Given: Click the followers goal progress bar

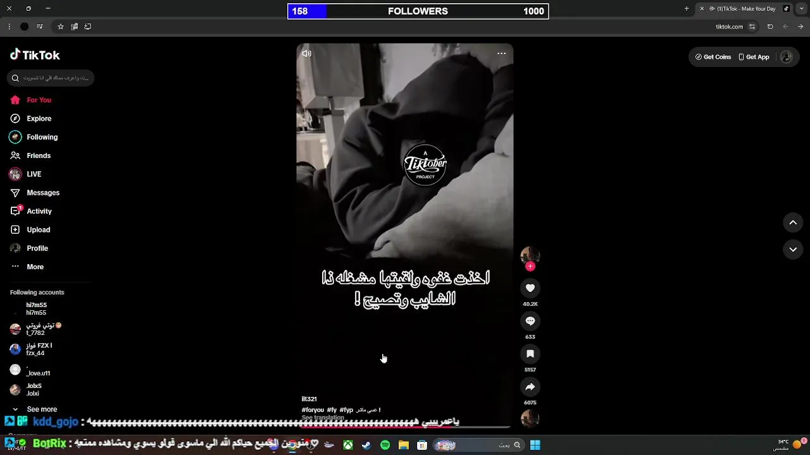Looking at the screenshot, I should click(x=418, y=11).
